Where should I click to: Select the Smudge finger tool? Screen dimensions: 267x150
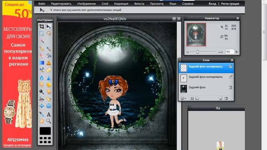pos(42,85)
